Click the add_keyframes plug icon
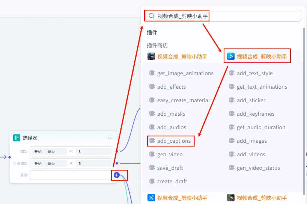Viewport: 307px width, 204px height. pyautogui.click(x=232, y=113)
